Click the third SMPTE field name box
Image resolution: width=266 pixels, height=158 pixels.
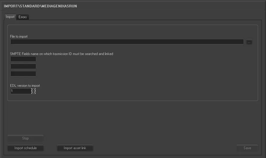23,74
